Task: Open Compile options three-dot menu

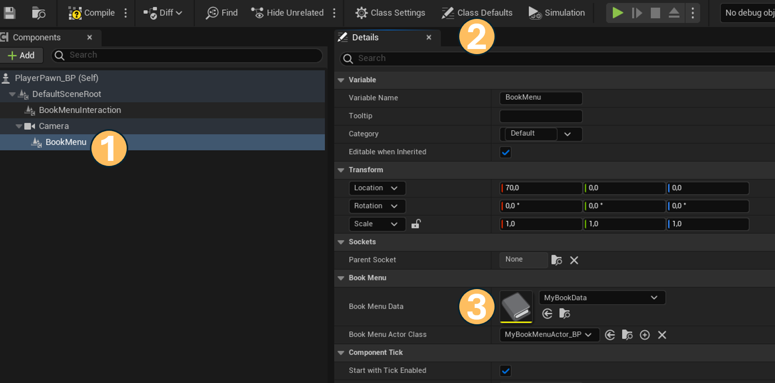Action: [126, 13]
